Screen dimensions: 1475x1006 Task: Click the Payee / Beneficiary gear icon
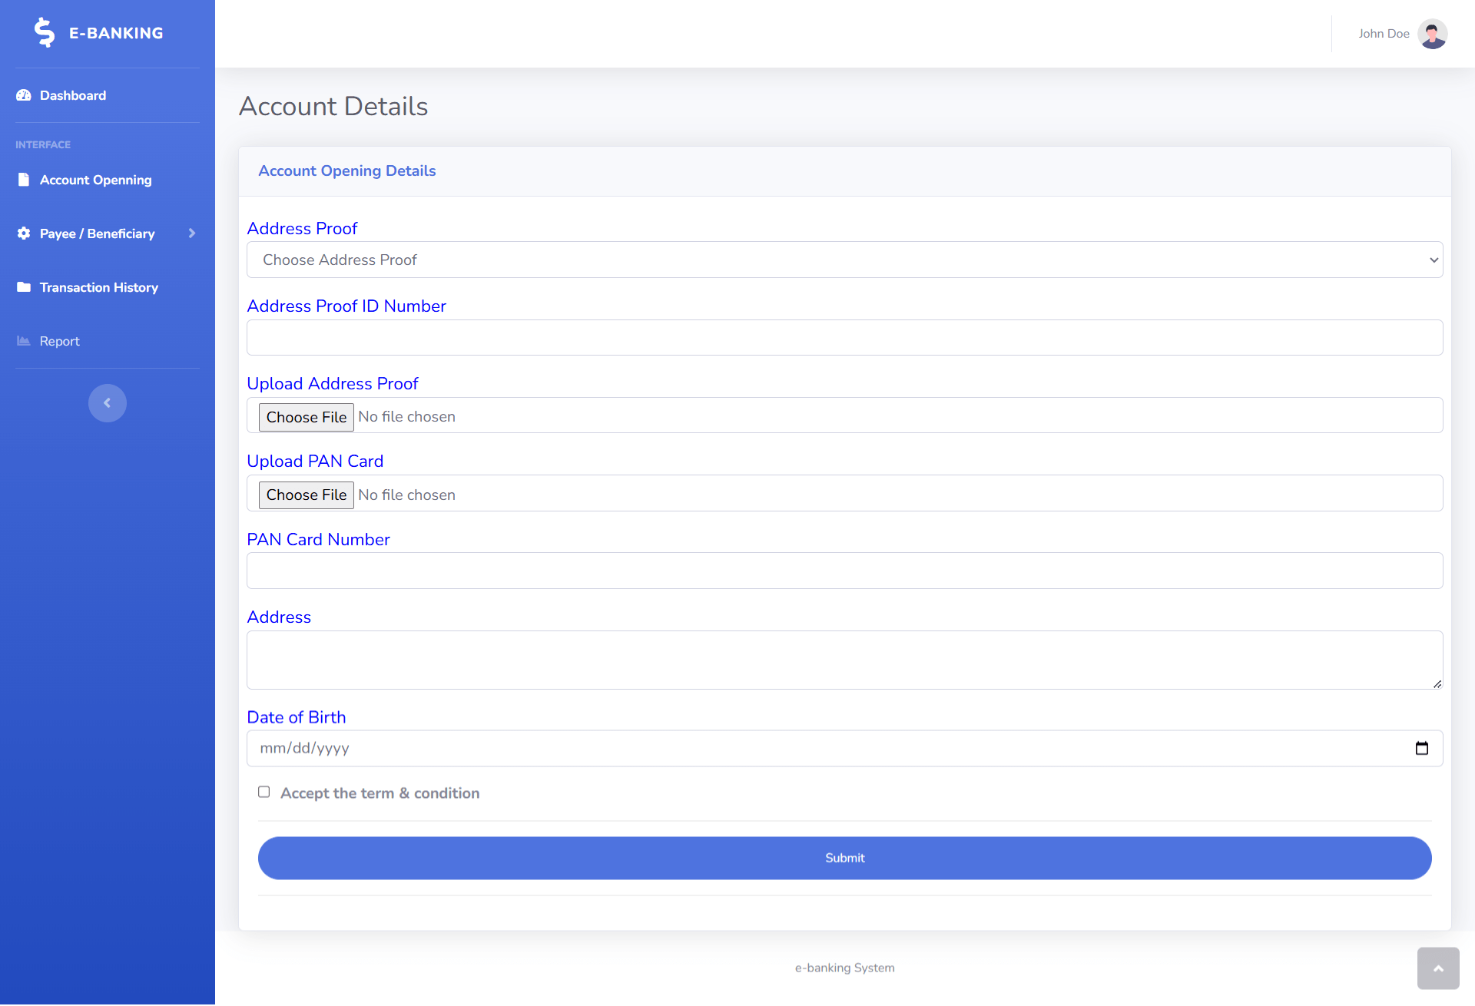click(x=23, y=233)
